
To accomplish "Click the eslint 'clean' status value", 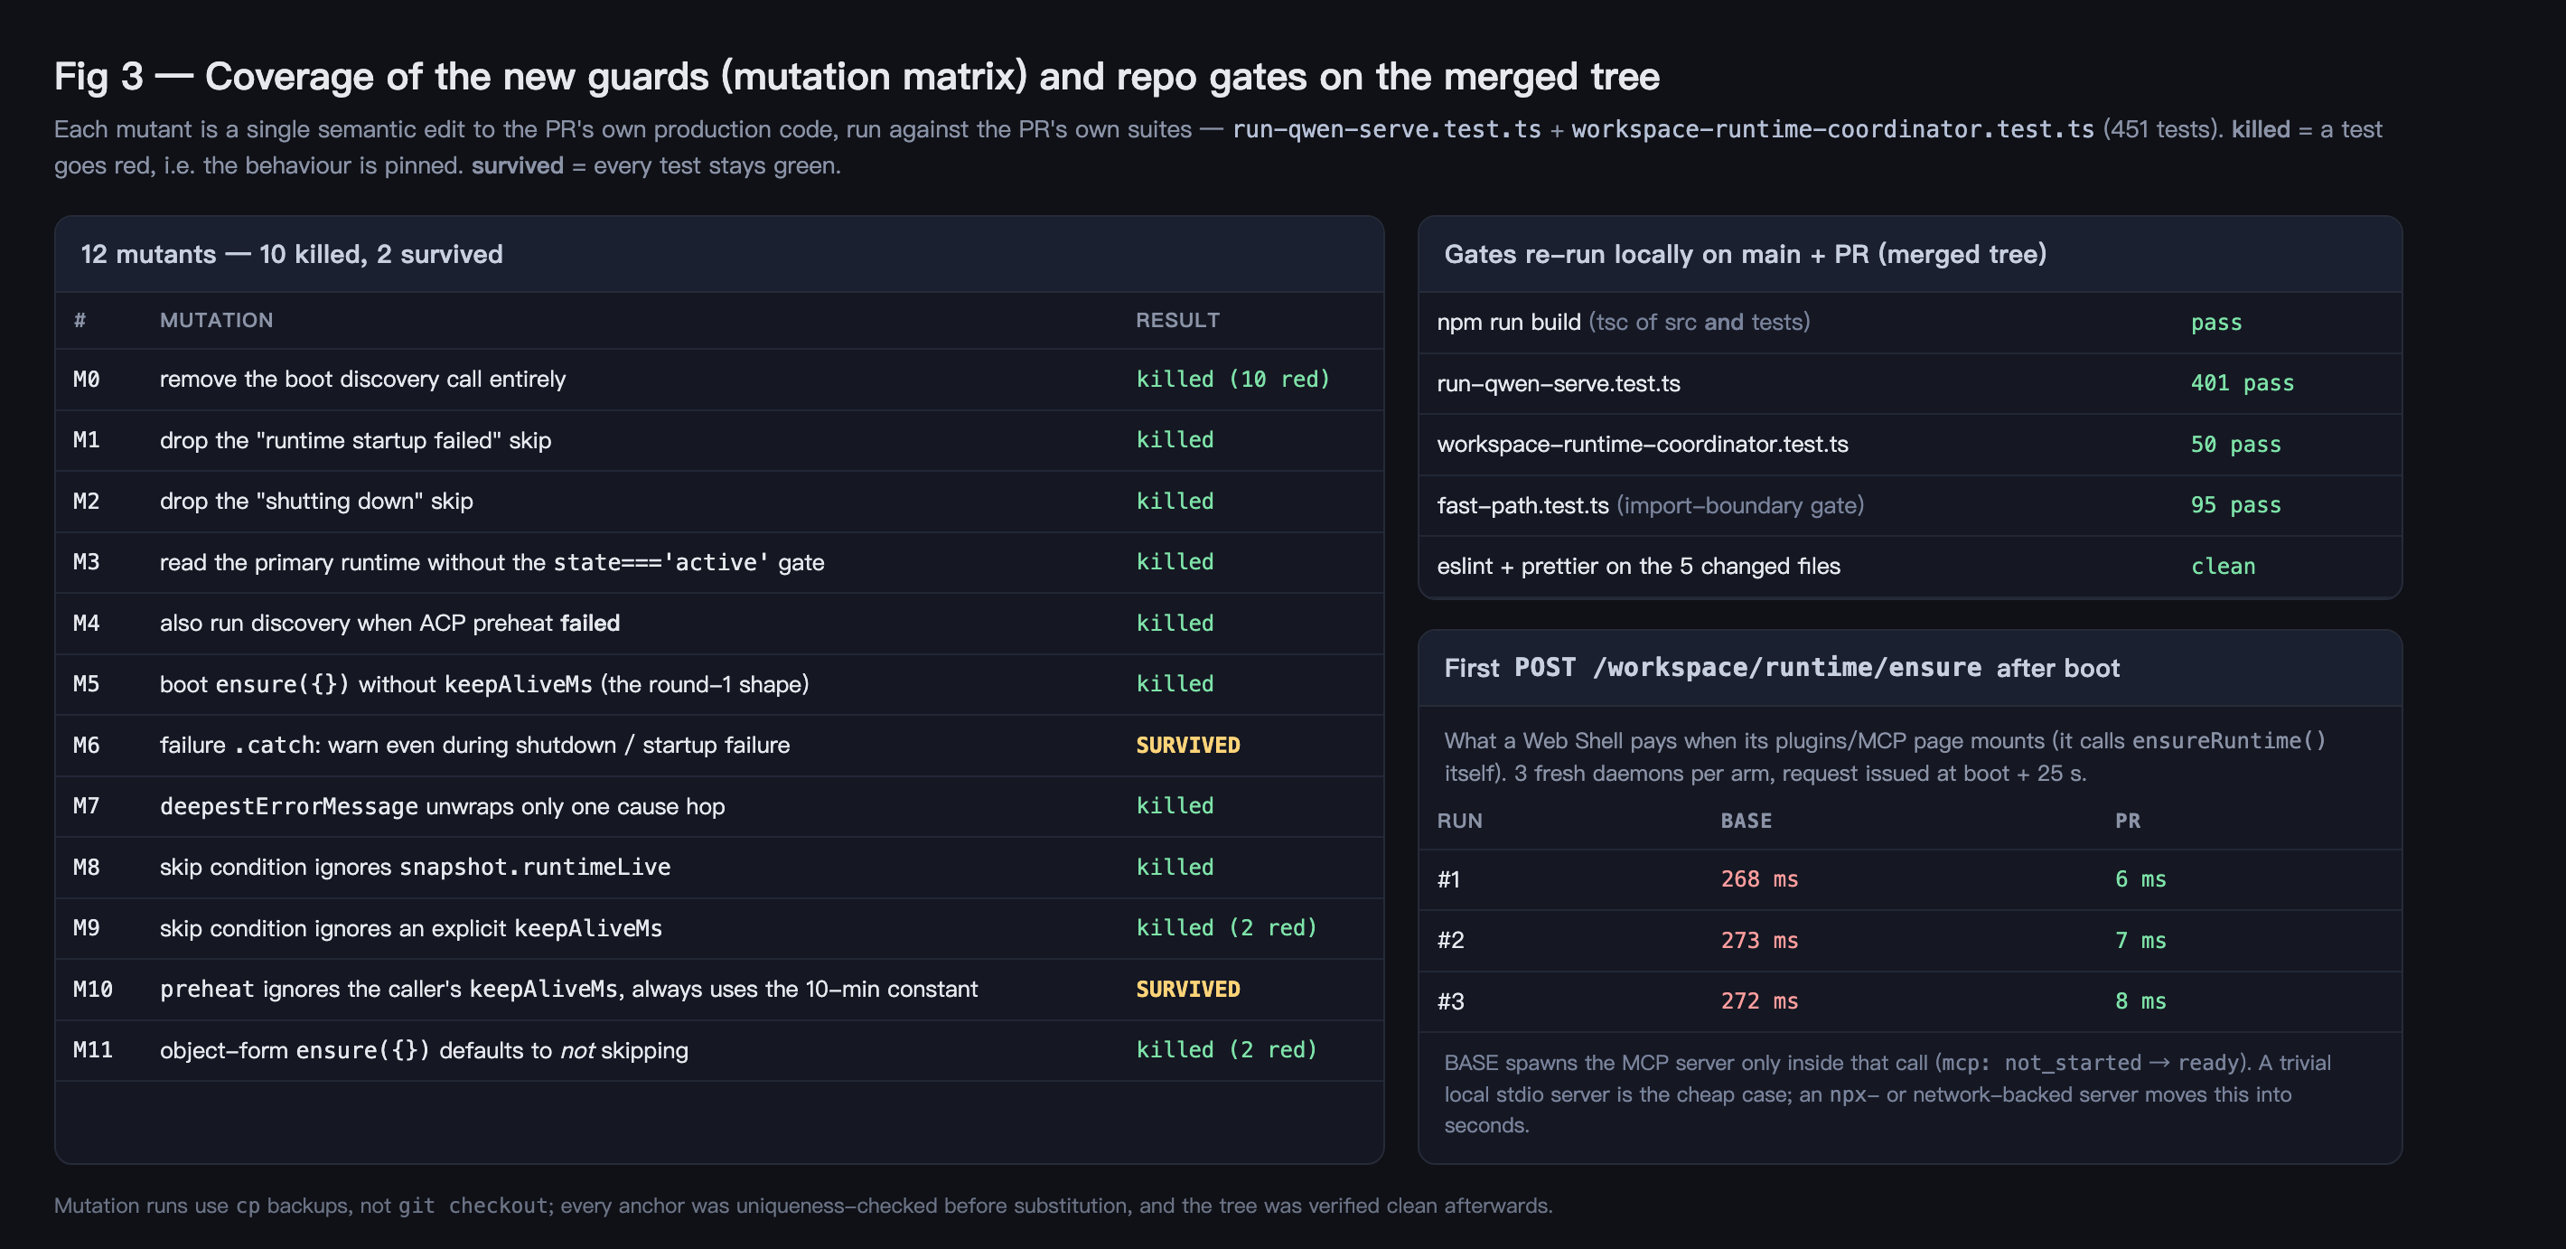I will 2223,567.
